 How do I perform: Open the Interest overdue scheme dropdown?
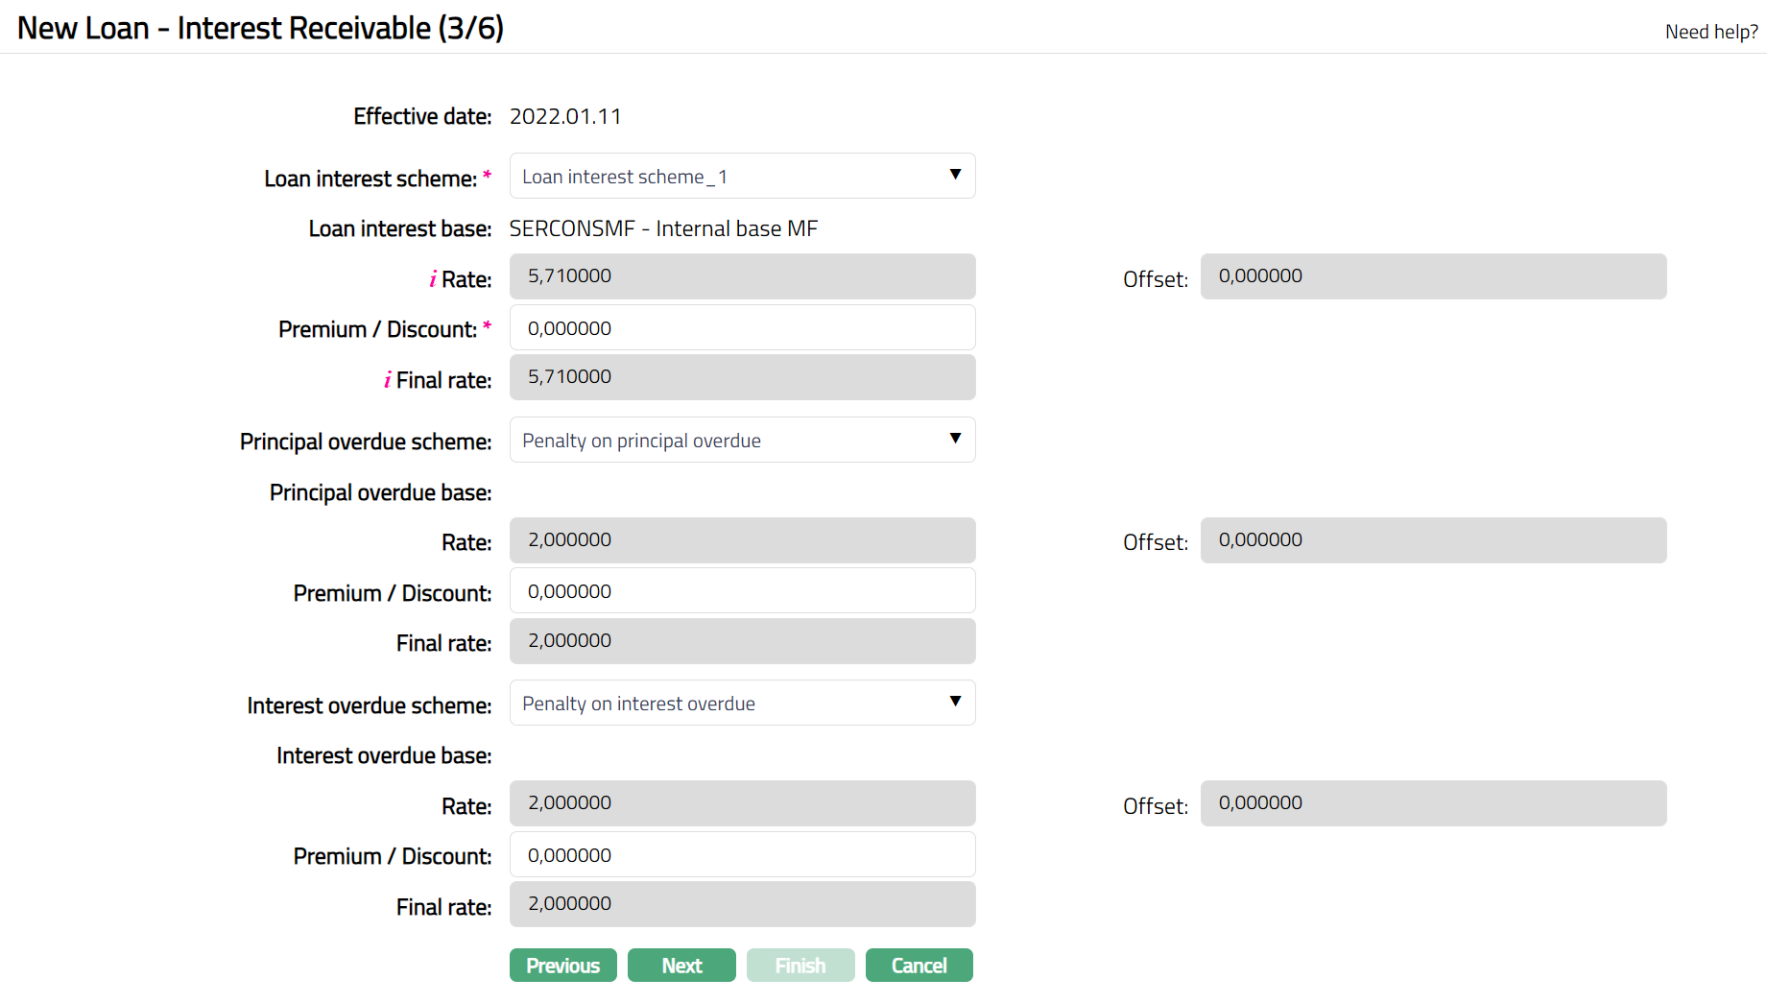click(742, 704)
